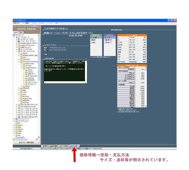189x170 pixels.
Task: Switch to the 画像編集 bottom tab
Action: pos(55,146)
